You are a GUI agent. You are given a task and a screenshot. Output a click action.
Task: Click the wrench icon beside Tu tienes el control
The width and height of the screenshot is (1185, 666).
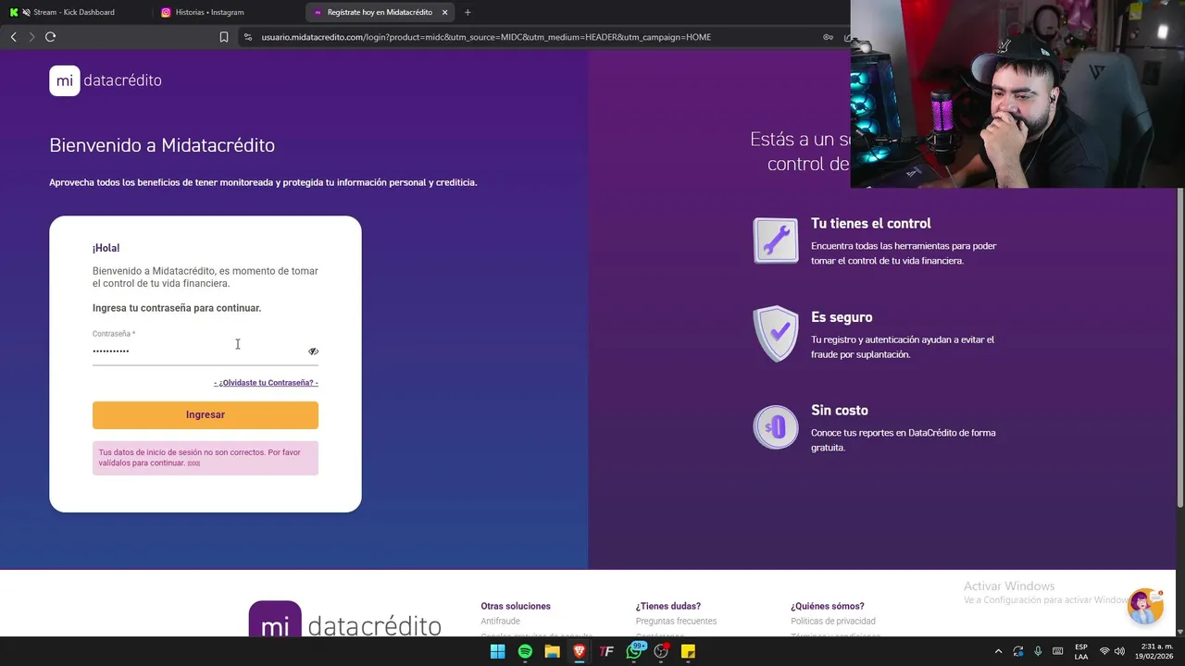(776, 240)
